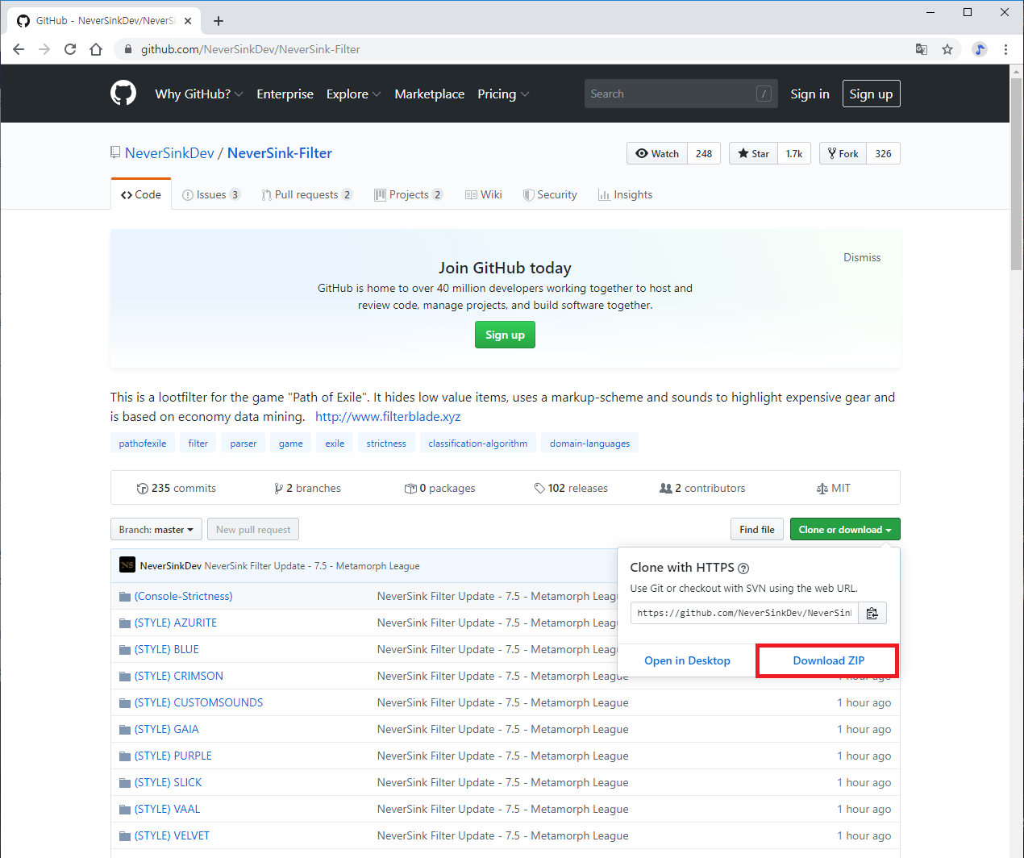This screenshot has height=858, width=1024.
Task: Click the green Sign up banner button
Action: pyautogui.click(x=505, y=335)
